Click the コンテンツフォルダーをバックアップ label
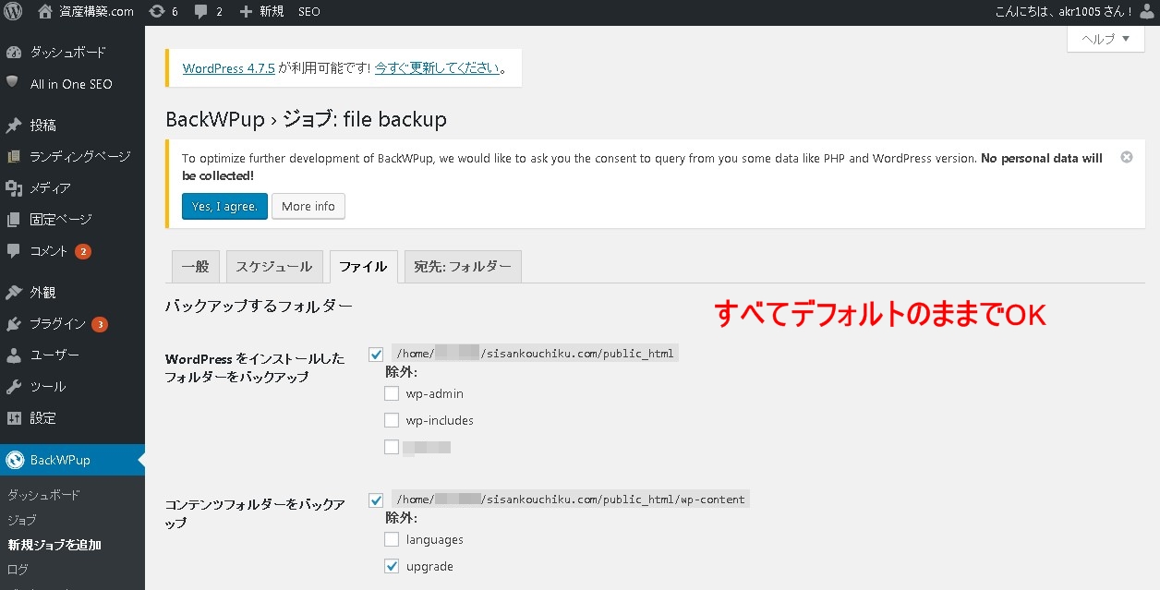Image resolution: width=1160 pixels, height=590 pixels. (256, 513)
